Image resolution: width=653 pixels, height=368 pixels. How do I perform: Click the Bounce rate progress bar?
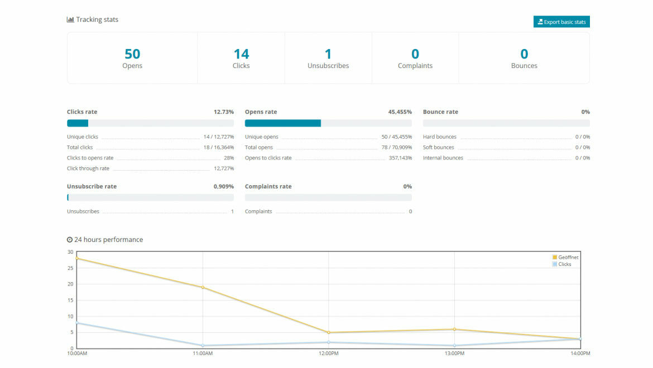(x=506, y=123)
